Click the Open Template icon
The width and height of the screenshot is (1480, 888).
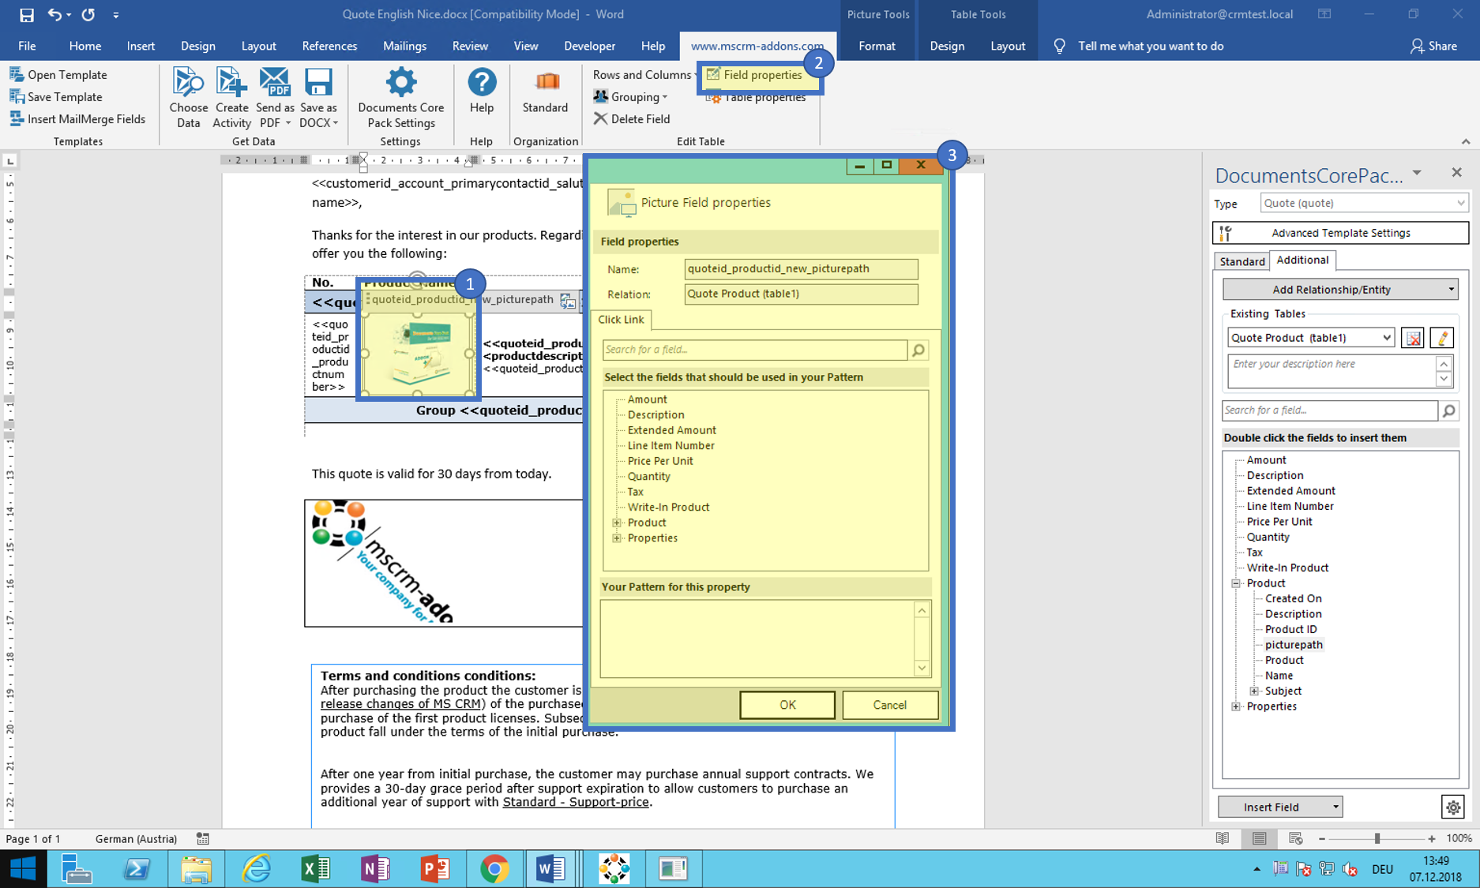[x=17, y=75]
